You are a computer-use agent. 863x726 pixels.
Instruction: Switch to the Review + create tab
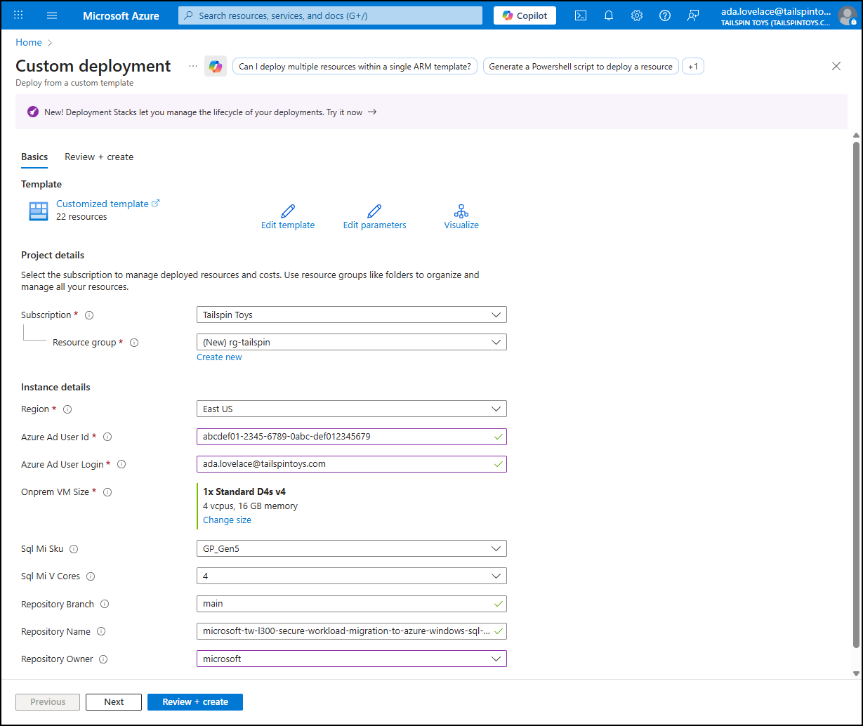click(x=98, y=157)
